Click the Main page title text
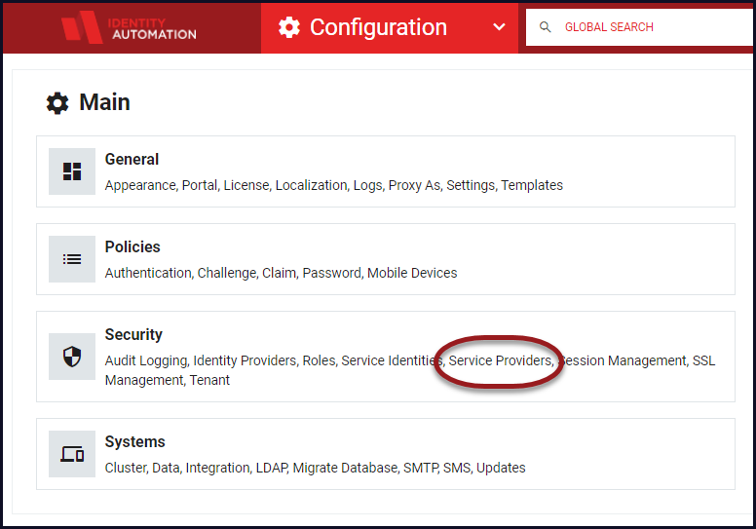Viewport: 756px width, 529px height. pos(104,102)
